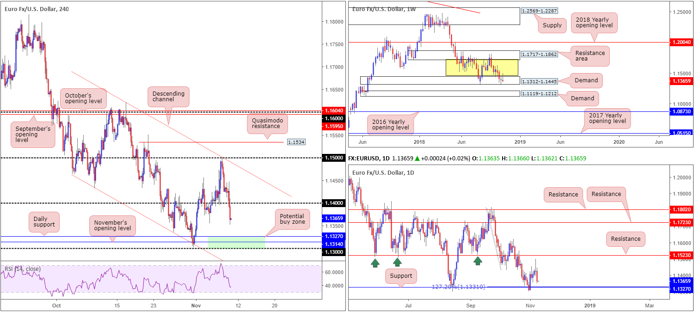Click the '2018 Yearly opening level' callout

(x=595, y=22)
